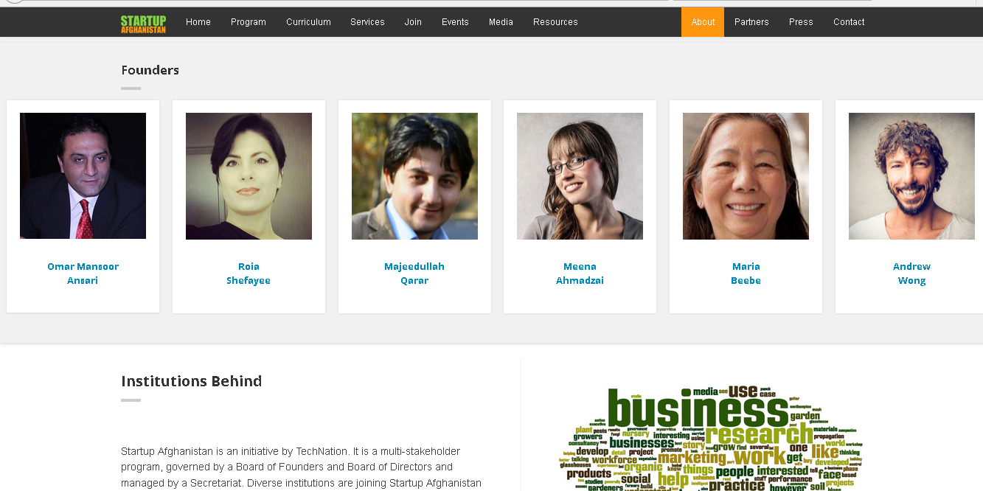Viewport: 983px width, 491px height.
Task: Open the Partners page
Action: (x=751, y=22)
